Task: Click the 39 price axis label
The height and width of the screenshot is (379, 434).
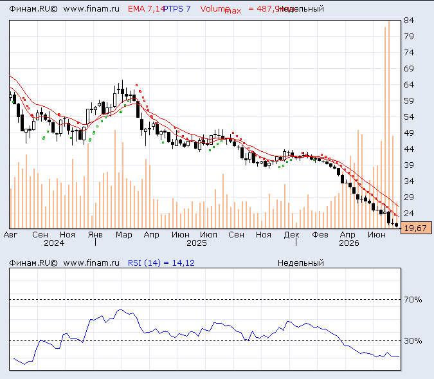Action: 409,165
